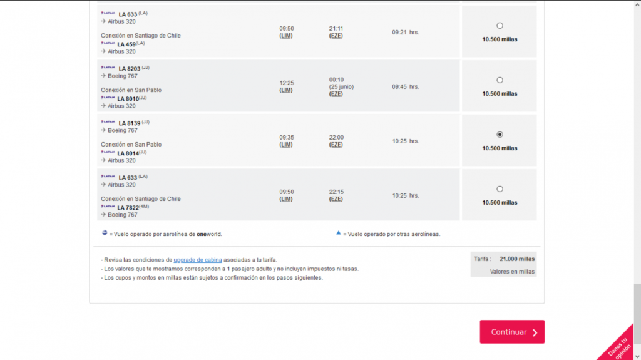Click blue triangle other-airlines legend icon

[x=338, y=234]
